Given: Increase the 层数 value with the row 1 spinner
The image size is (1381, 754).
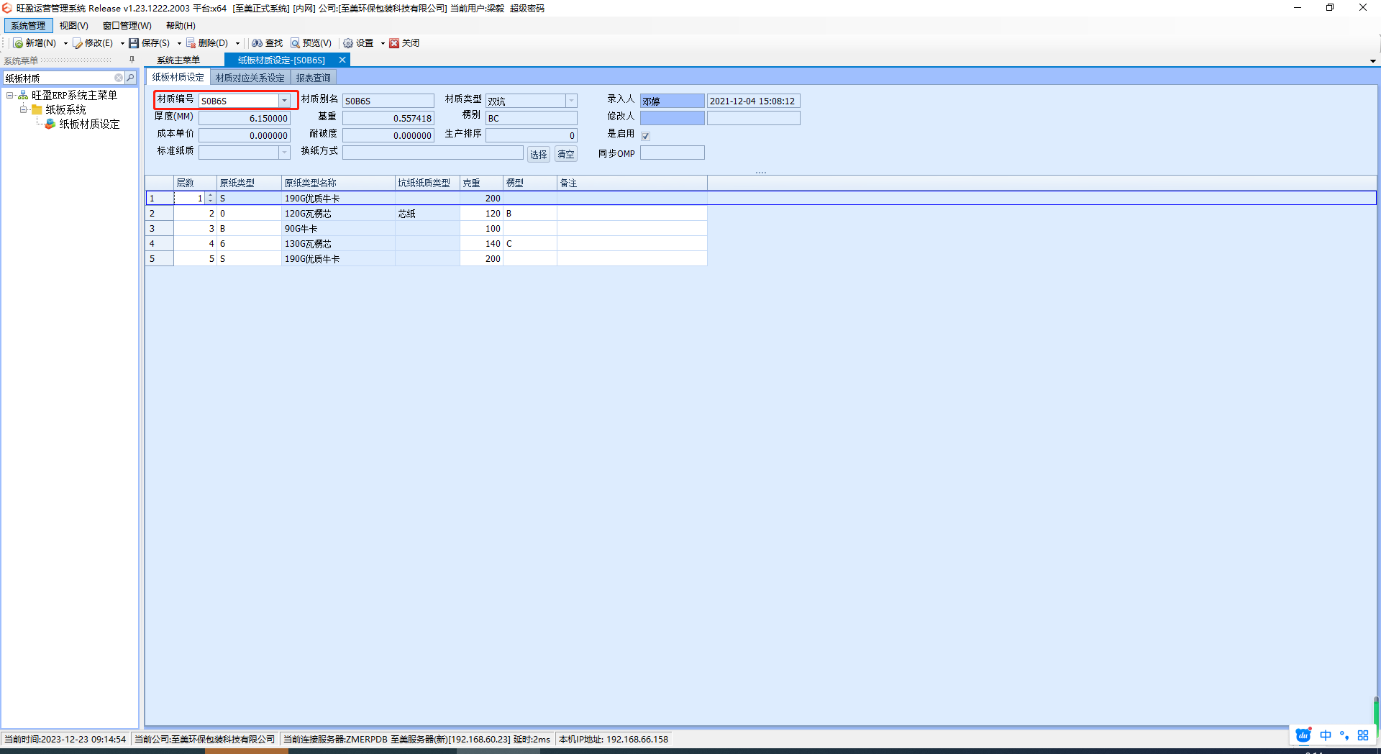Looking at the screenshot, I should [210, 195].
